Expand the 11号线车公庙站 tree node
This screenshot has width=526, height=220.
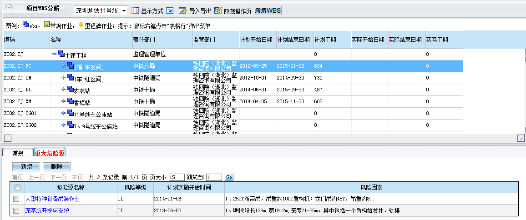point(64,114)
